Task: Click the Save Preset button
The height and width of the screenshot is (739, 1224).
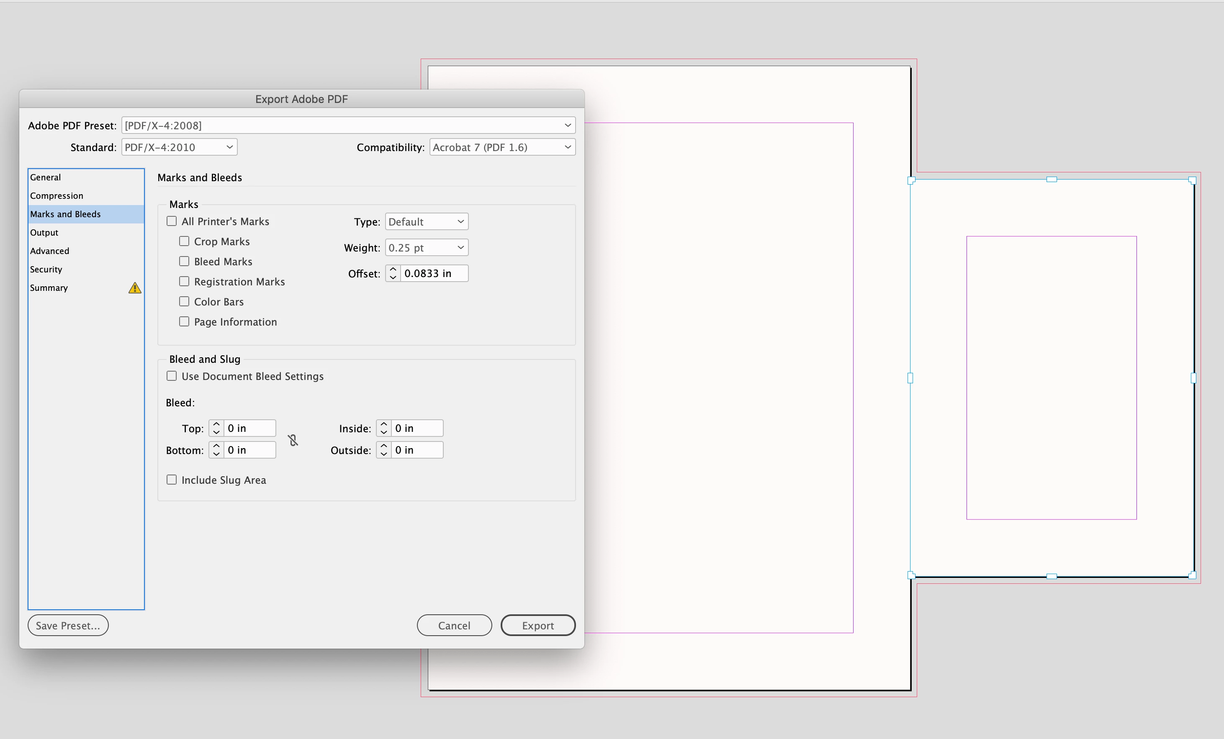Action: point(68,625)
